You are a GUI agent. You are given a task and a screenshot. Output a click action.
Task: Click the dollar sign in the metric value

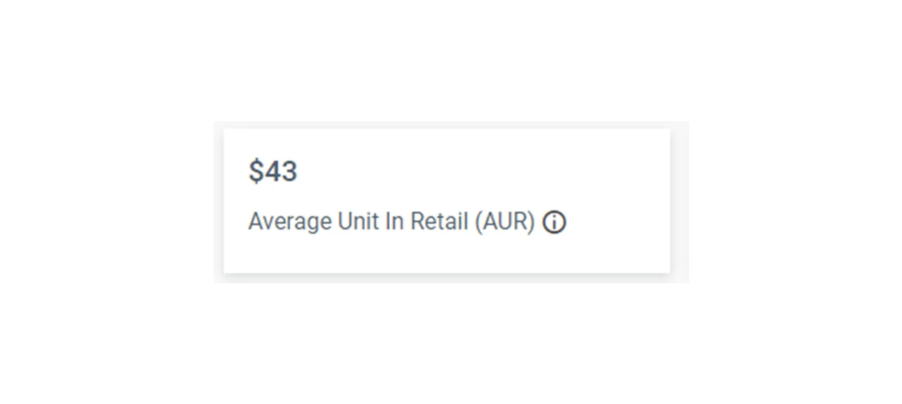(x=256, y=172)
